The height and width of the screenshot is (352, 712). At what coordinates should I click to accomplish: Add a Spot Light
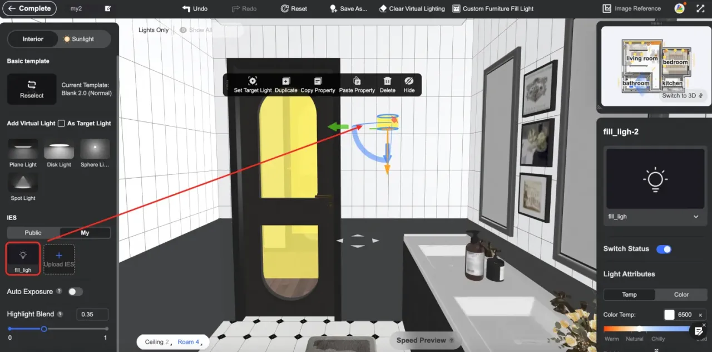coord(23,183)
